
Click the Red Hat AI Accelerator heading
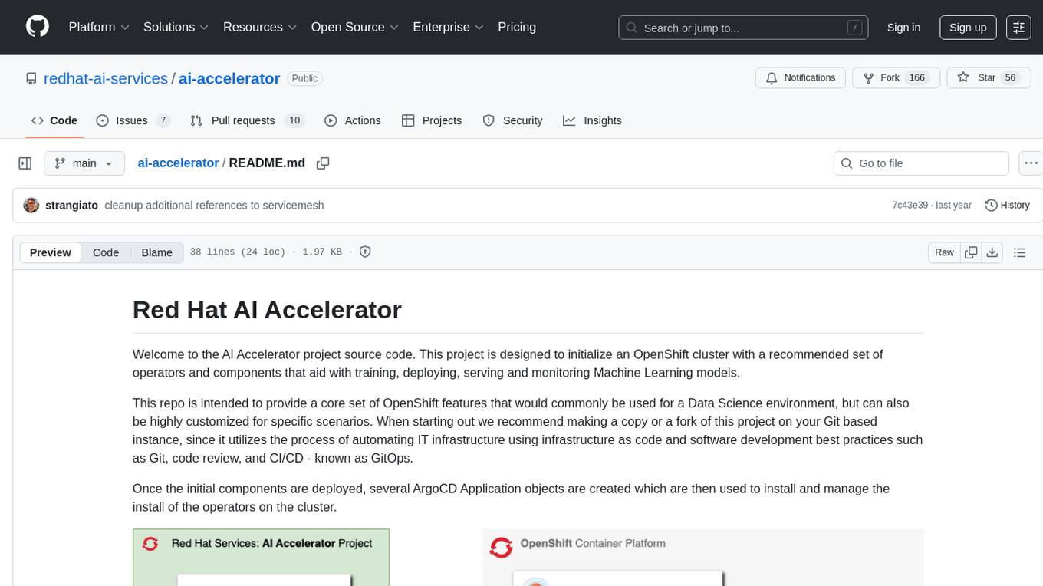click(x=267, y=310)
